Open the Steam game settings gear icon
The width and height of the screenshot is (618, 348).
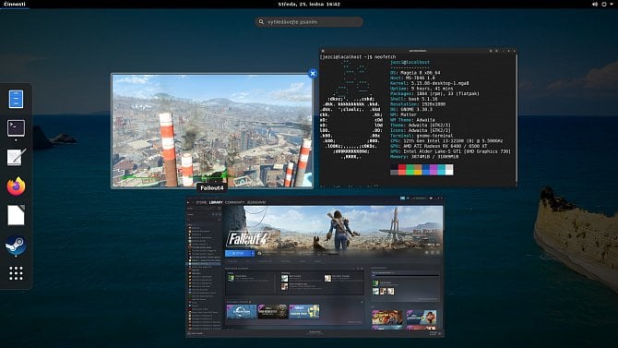426,253
